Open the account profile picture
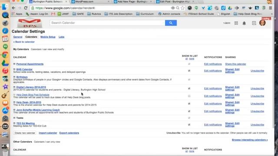The width and height of the screenshot is (278, 156). pyautogui.click(x=262, y=23)
